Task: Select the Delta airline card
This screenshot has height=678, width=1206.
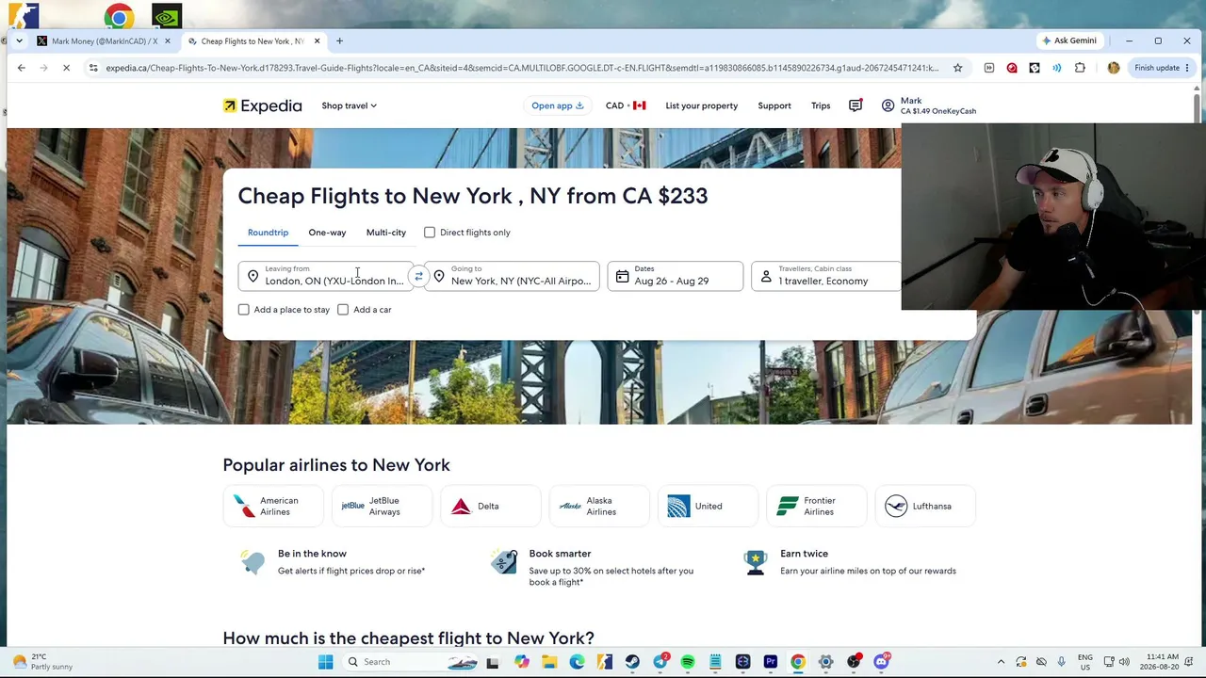Action: point(491,507)
